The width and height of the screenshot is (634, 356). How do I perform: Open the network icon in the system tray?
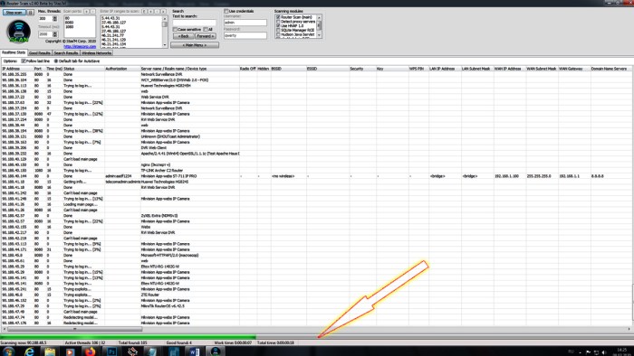[596, 352]
